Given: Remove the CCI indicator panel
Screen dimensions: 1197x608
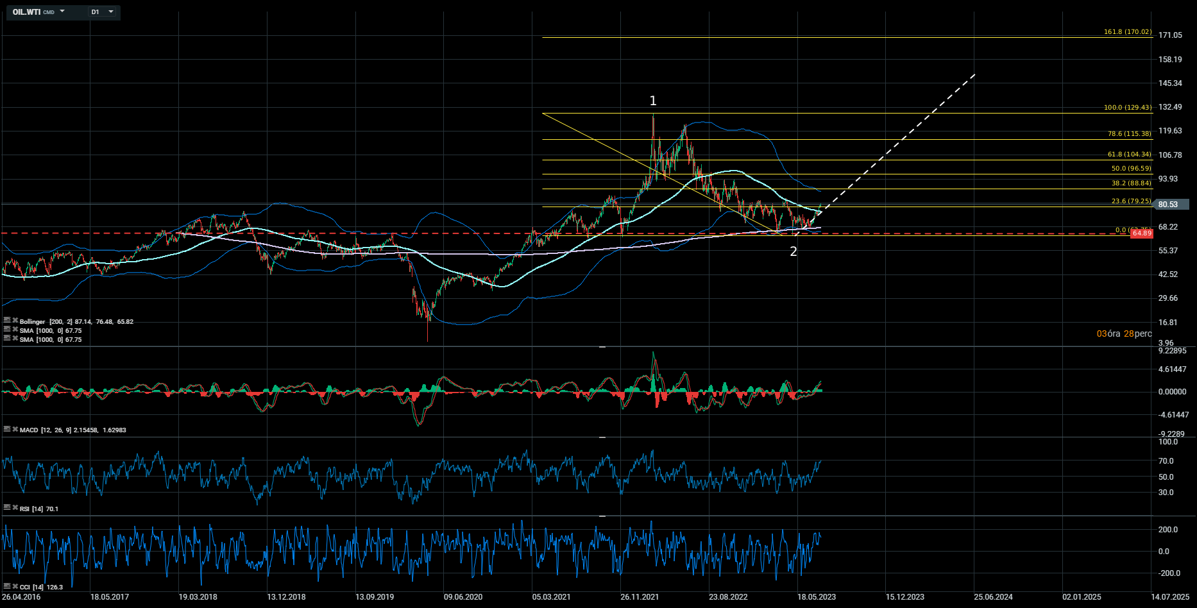Looking at the screenshot, I should 15,586.
